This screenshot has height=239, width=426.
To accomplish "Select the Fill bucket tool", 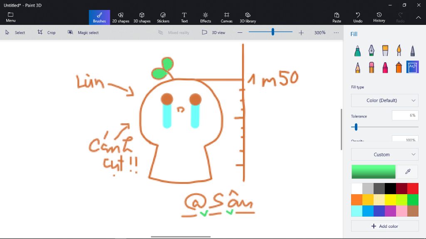I will point(412,67).
